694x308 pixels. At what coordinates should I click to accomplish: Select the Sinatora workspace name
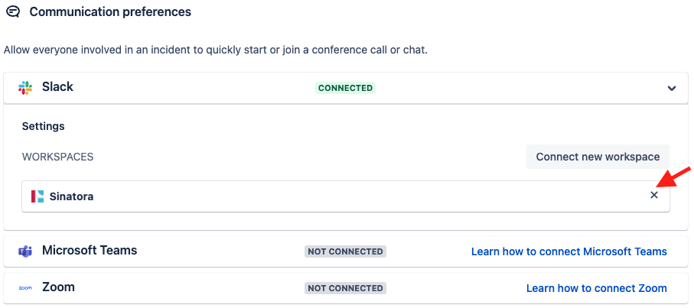(71, 196)
